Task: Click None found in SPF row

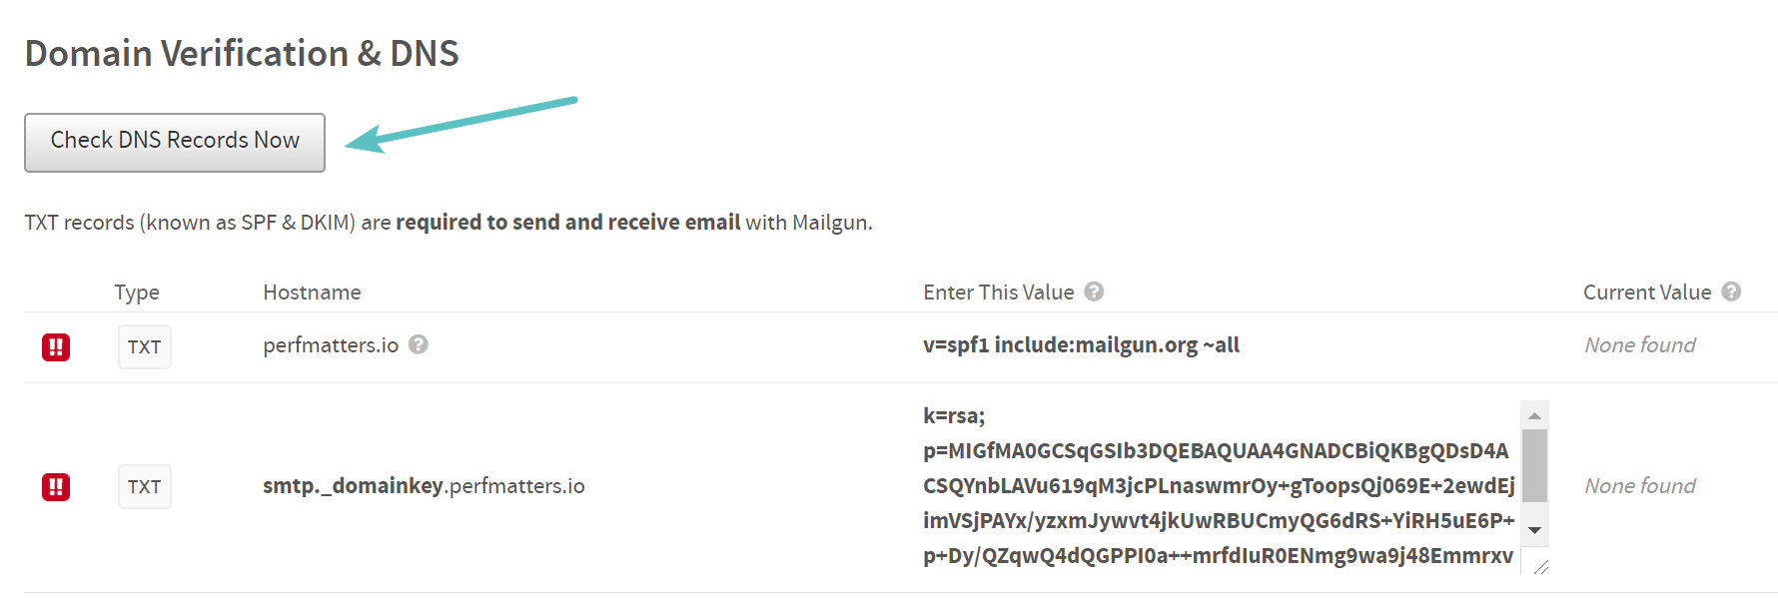Action: [1640, 345]
